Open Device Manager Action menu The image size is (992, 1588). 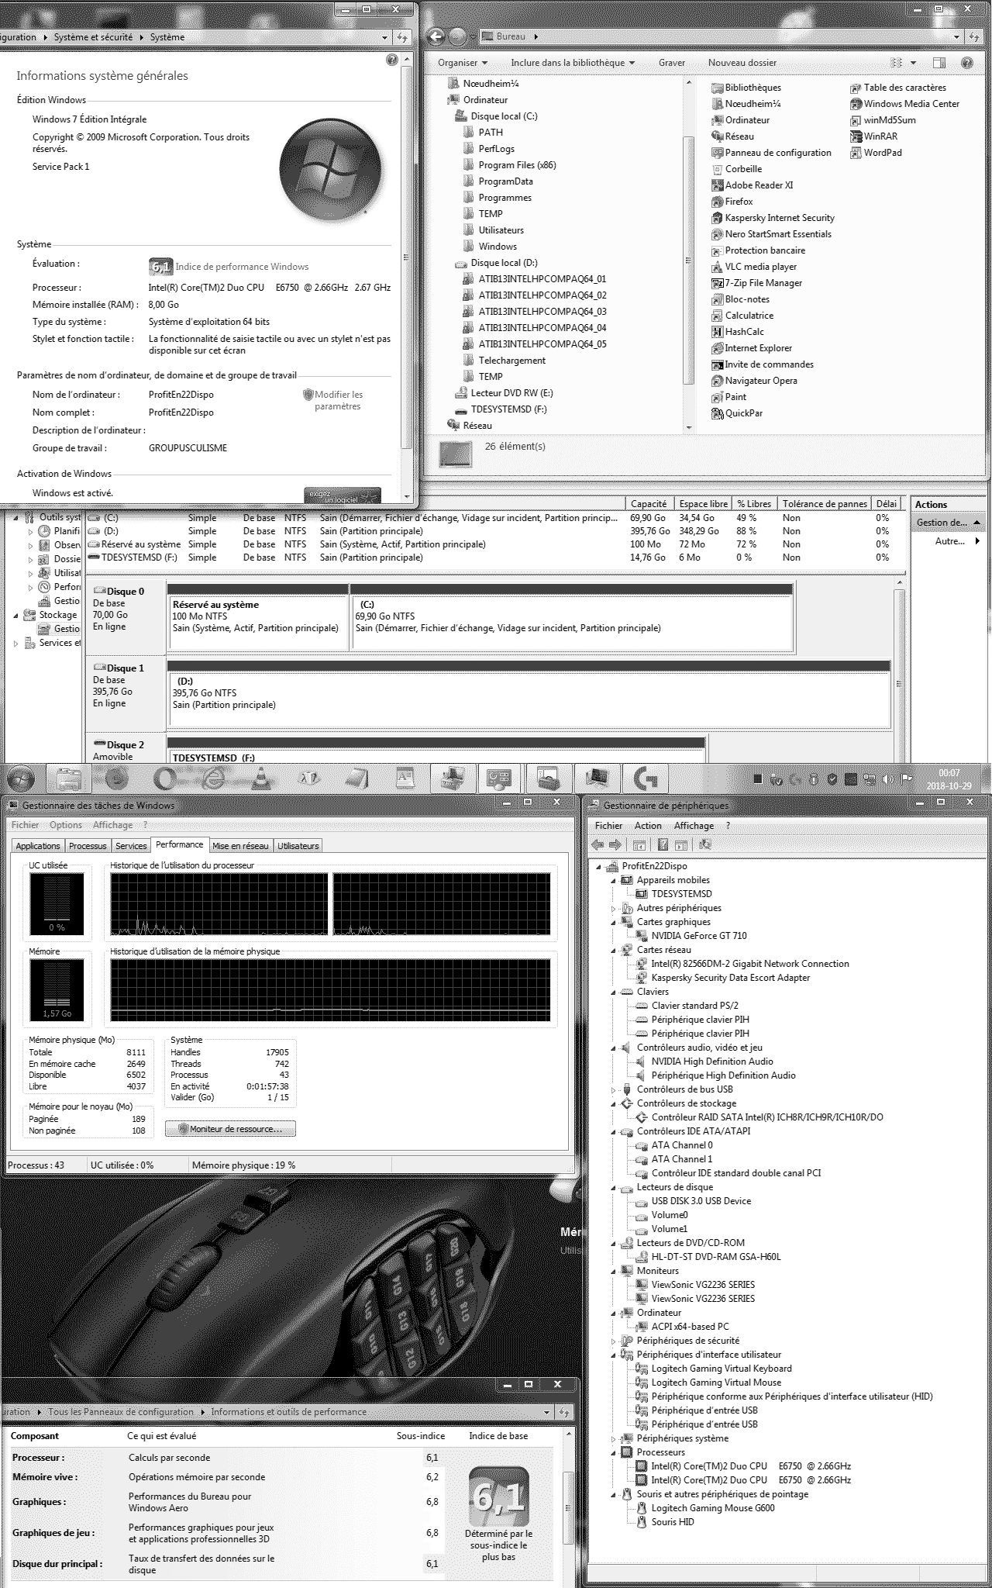coord(648,826)
